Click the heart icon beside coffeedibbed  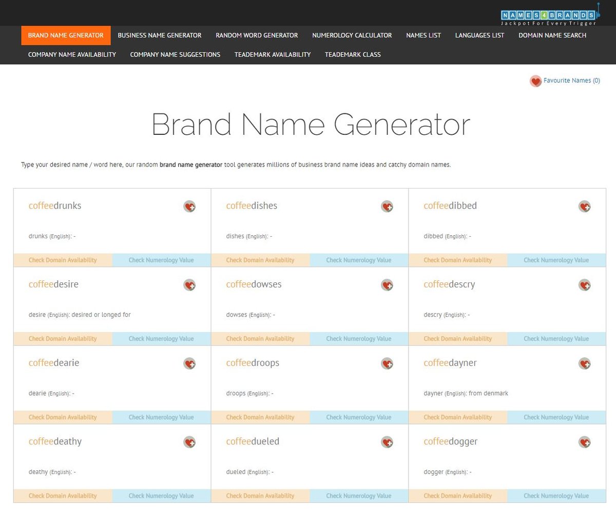click(584, 207)
